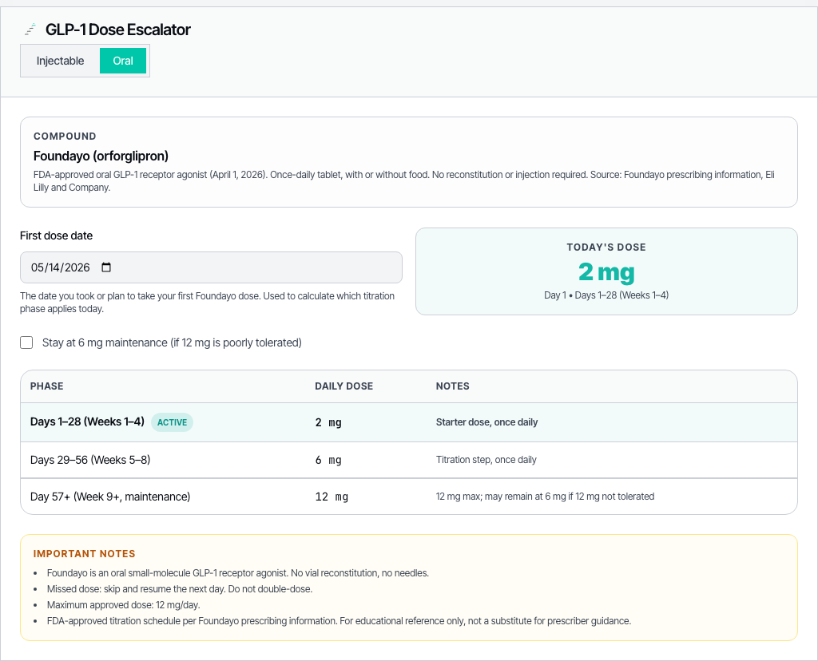
Task: Click the NOTES column header
Action: 452,386
